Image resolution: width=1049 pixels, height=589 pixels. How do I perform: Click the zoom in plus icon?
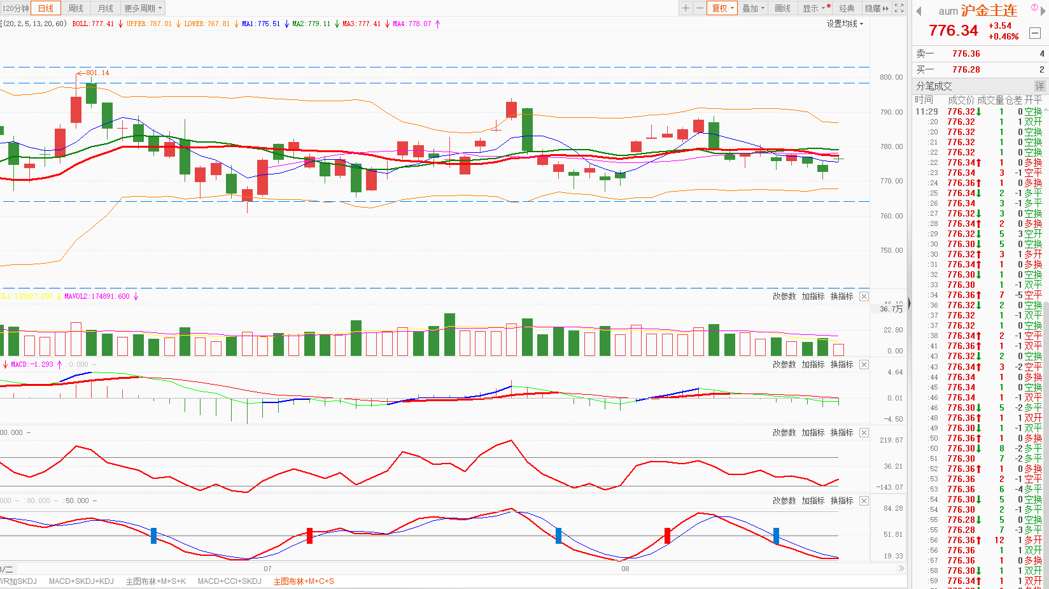coord(686,8)
